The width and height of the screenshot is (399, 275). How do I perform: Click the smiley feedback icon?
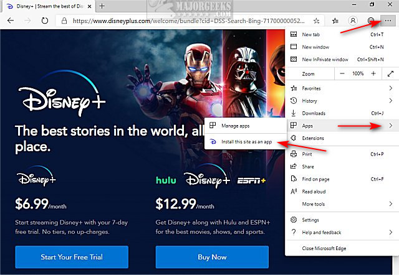[x=371, y=21]
